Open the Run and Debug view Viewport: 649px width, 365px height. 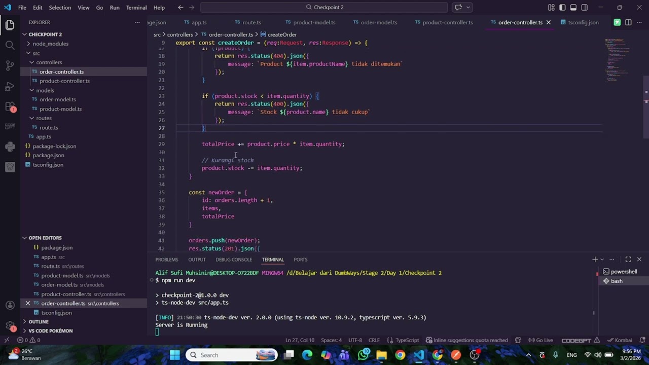point(10,86)
